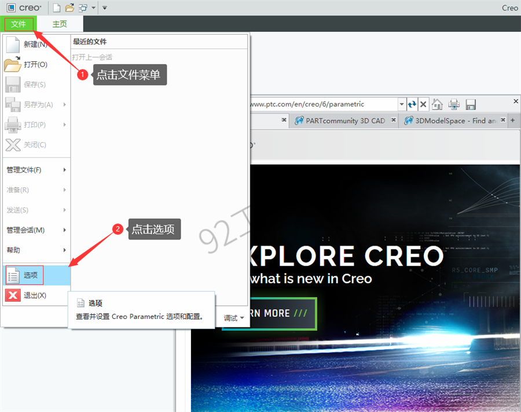Expand the 准备(R) submenu arrow
Image resolution: width=521 pixels, height=412 pixels.
click(x=64, y=190)
